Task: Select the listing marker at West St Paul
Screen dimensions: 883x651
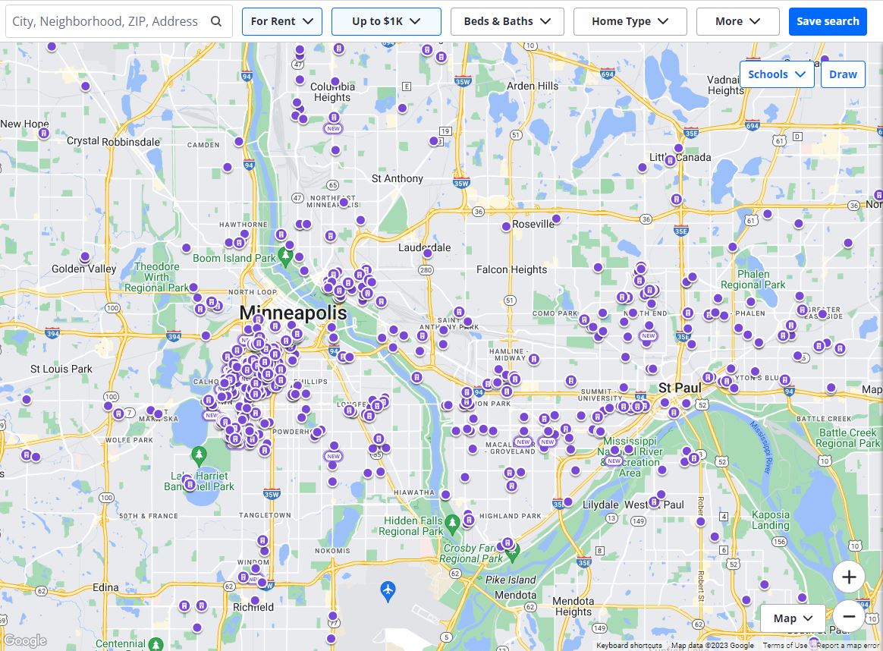Action: pyautogui.click(x=655, y=502)
